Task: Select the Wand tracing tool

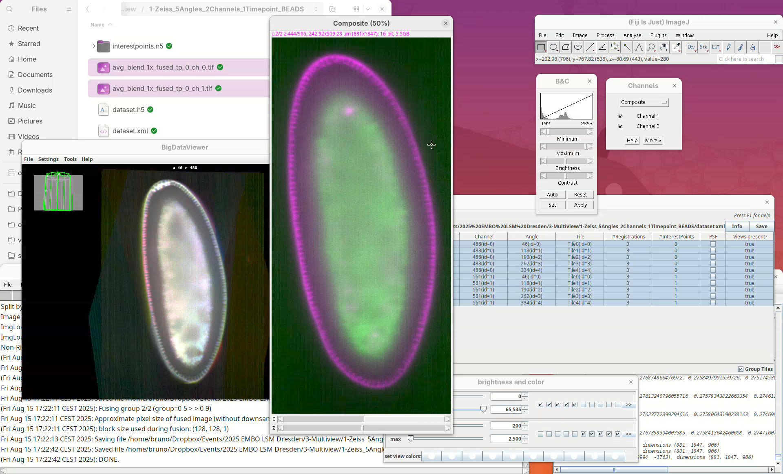Action: [x=627, y=47]
